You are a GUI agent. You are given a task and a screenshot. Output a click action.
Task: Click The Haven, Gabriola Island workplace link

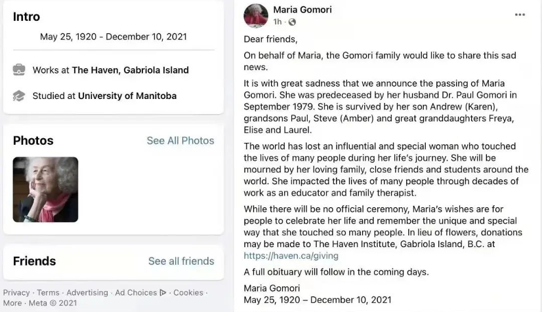click(x=130, y=70)
